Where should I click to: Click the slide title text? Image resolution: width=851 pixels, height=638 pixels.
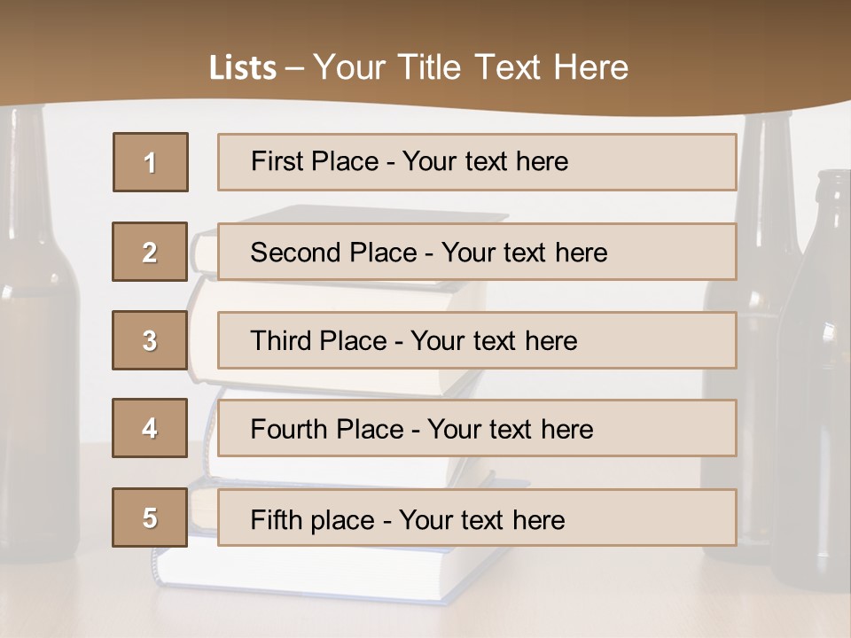coord(418,67)
